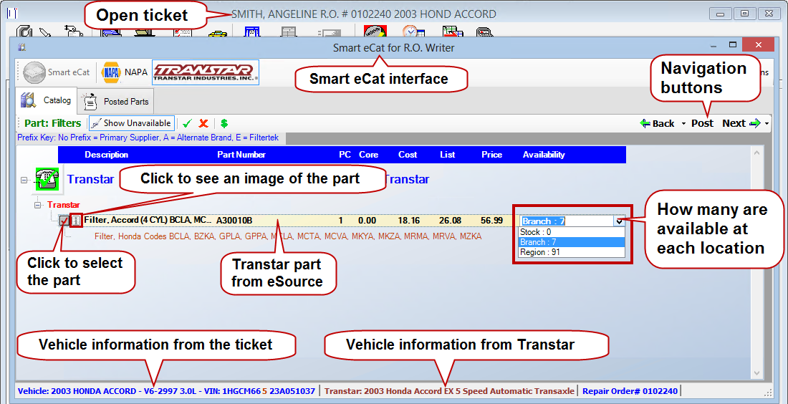Image resolution: width=788 pixels, height=404 pixels.
Task: Toggle the Show Unavailable button
Action: (x=130, y=123)
